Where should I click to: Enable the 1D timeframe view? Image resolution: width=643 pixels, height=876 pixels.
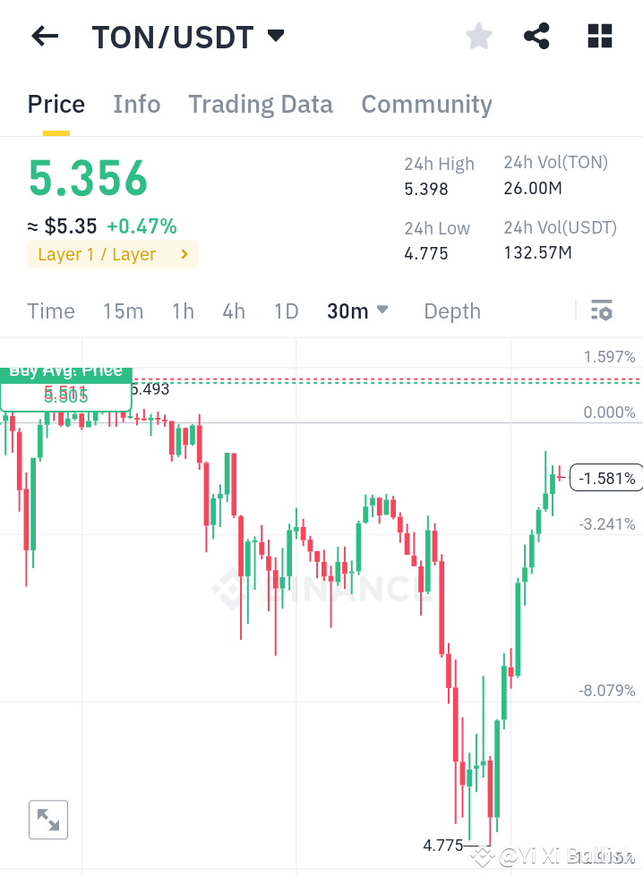coord(286,310)
